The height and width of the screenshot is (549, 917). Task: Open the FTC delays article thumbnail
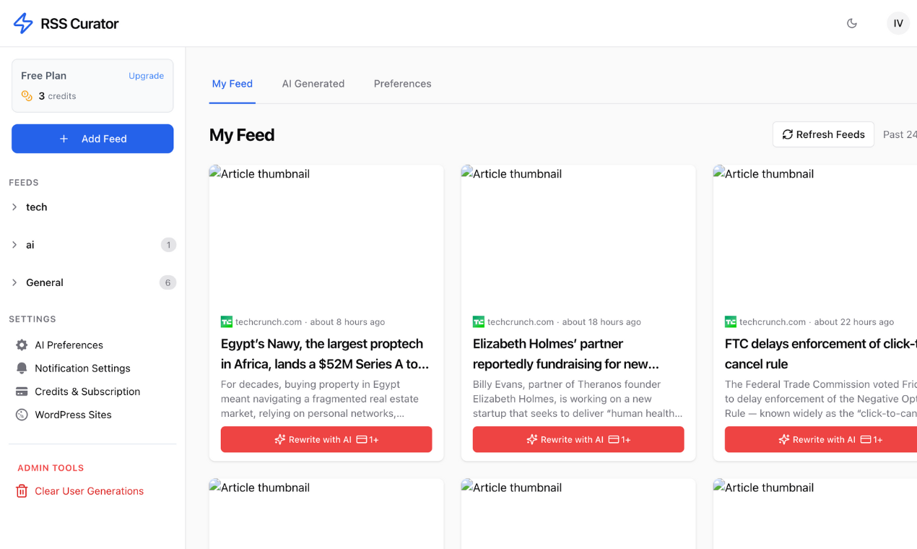815,236
